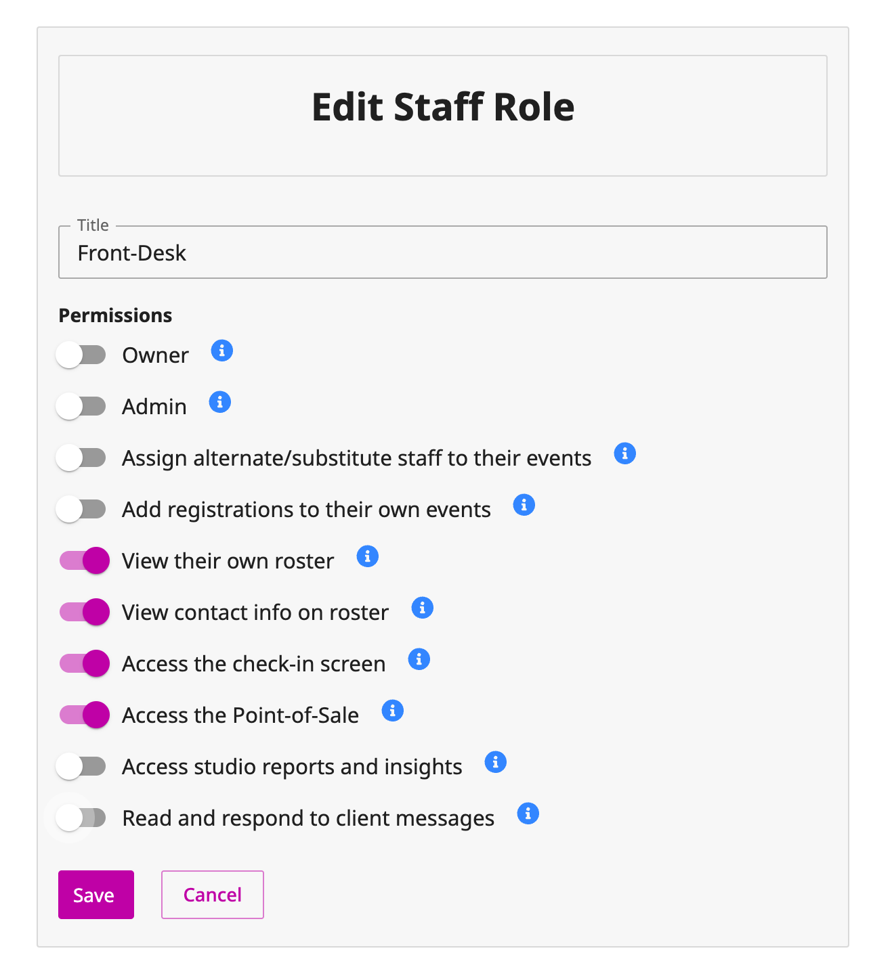View info about View their own roster

368,556
